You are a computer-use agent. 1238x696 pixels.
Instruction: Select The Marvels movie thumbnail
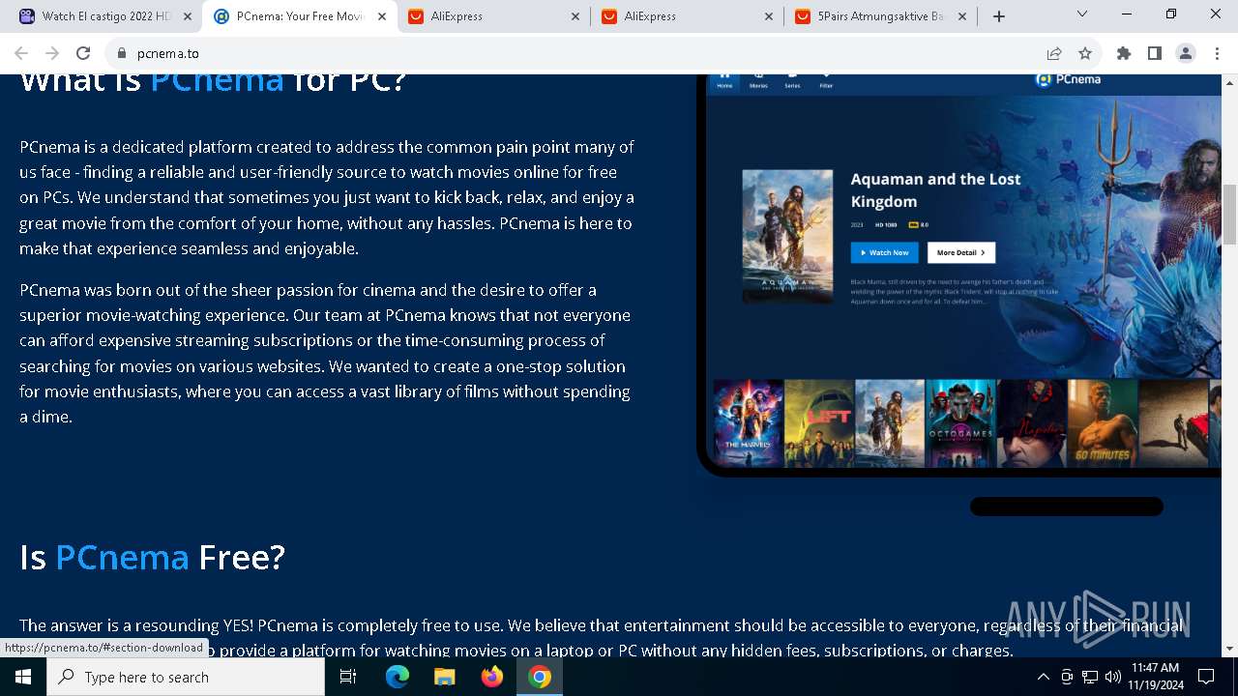coord(749,423)
